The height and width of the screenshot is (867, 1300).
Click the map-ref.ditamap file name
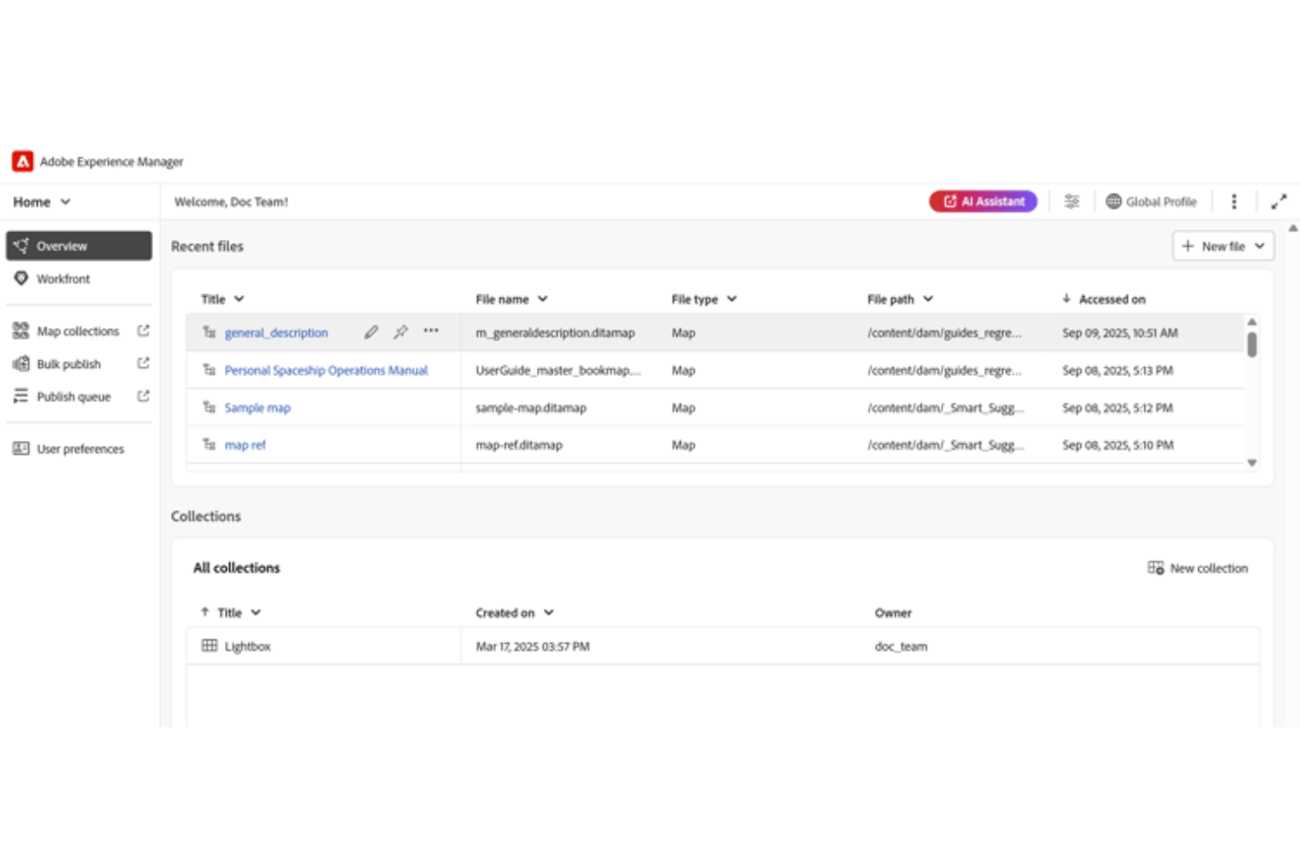518,445
